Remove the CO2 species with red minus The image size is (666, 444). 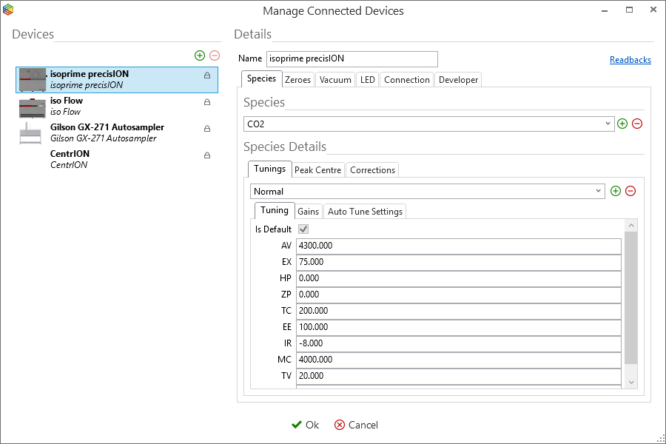click(637, 124)
